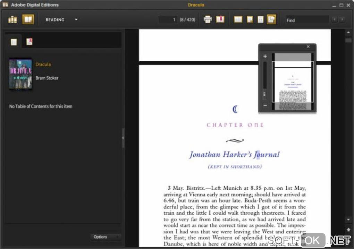Click the page number input field
This screenshot has width=354, height=249.
tap(168, 20)
